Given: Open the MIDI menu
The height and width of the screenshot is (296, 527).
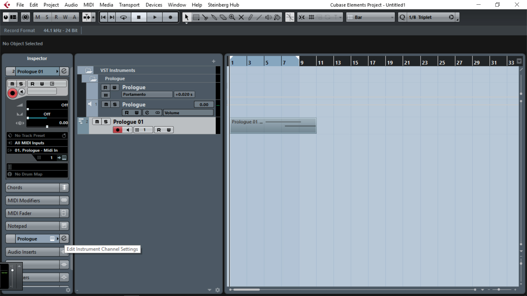Looking at the screenshot, I should pos(89,5).
